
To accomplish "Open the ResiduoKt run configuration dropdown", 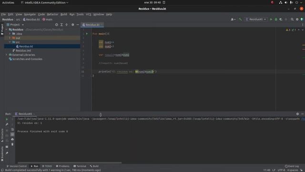I will click(255, 19).
